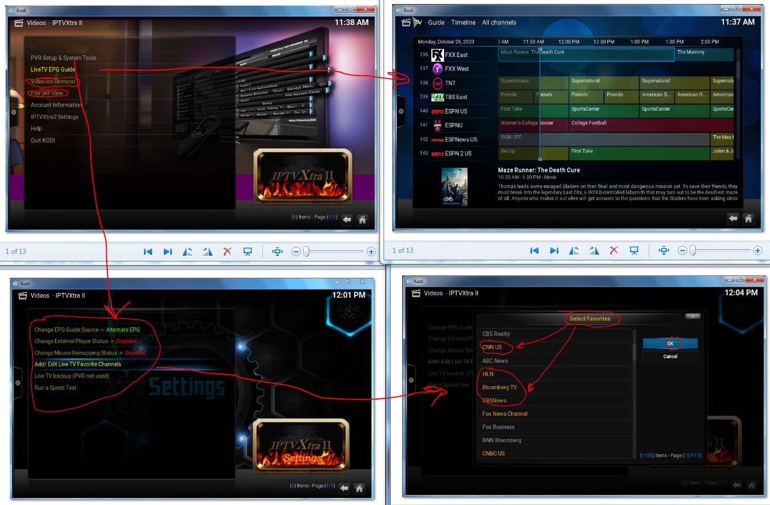
Task: Toggle Change Mouse Remapping Status setting
Action: coord(90,353)
